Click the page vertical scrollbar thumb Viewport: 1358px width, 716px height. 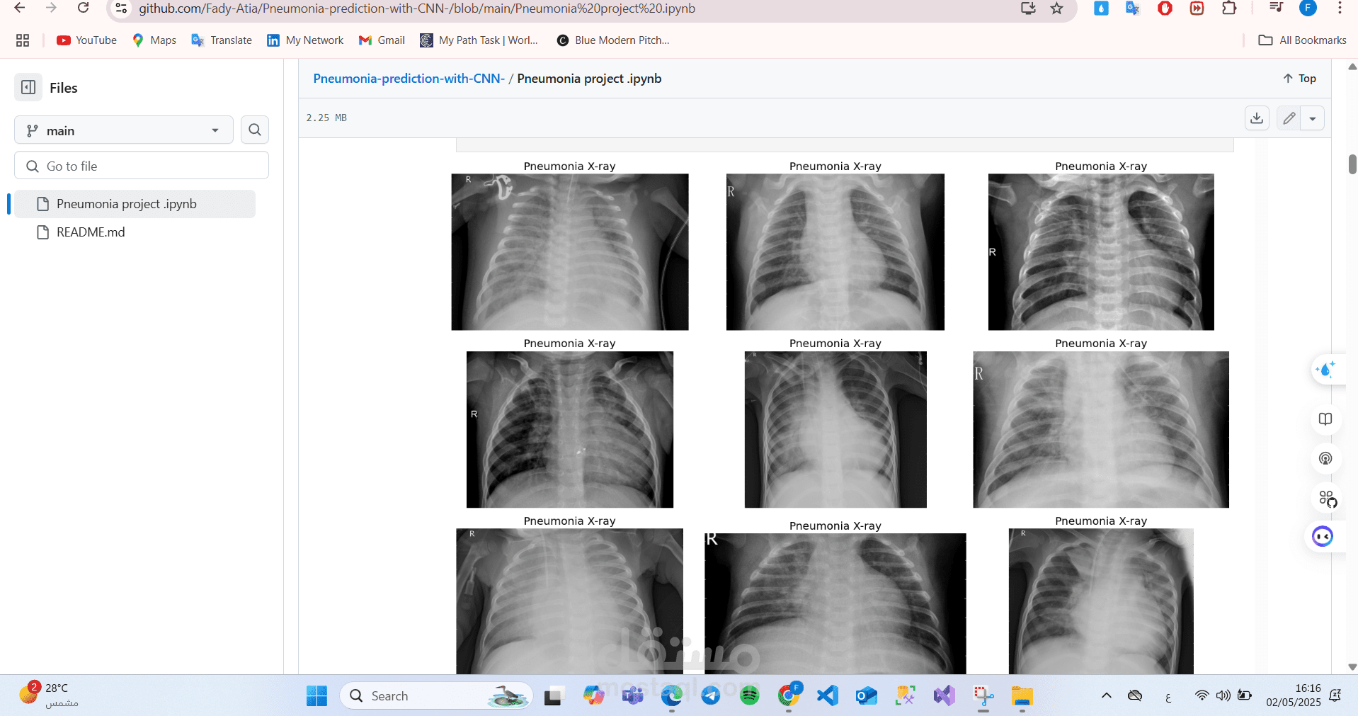[x=1352, y=164]
